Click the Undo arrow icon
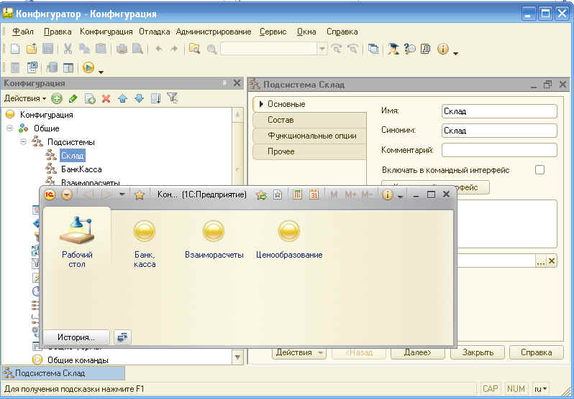Image resolution: width=574 pixels, height=399 pixels. (x=159, y=49)
